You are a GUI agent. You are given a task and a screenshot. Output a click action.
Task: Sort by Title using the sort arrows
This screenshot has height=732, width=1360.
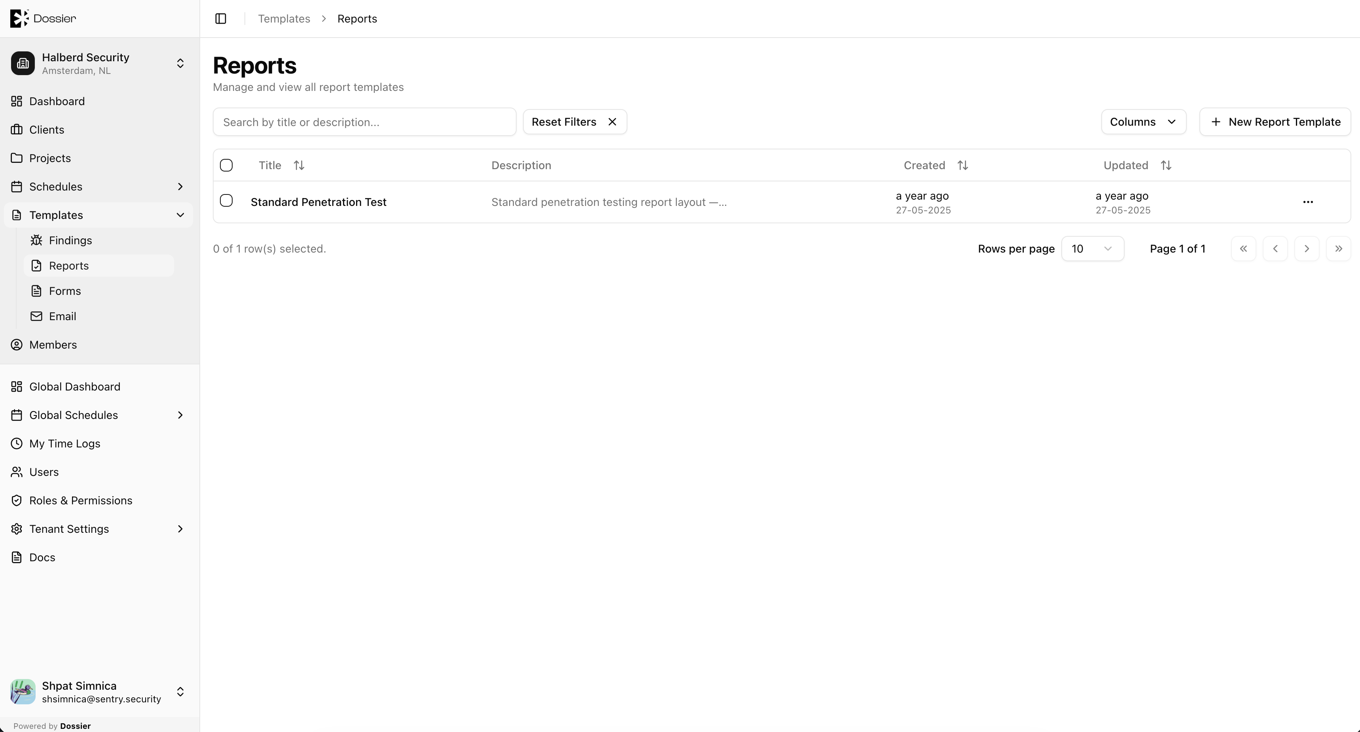299,166
